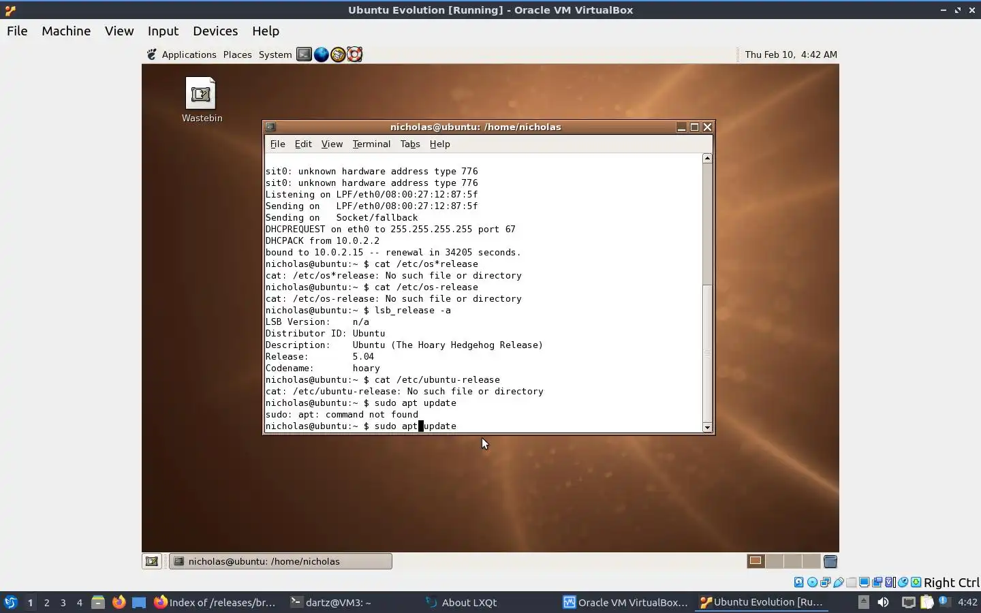
Task: Click the VirtualBox recording indicator icon
Action: 877,582
